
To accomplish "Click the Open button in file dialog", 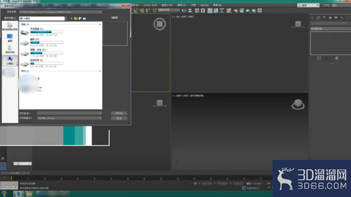I will [x=119, y=113].
